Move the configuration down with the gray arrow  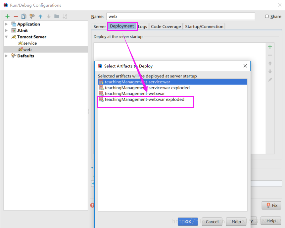pos(49,17)
